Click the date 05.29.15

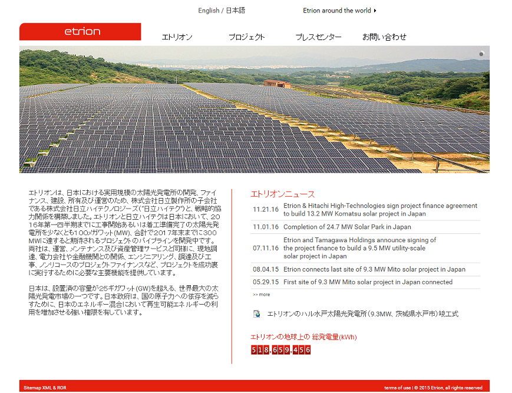pyautogui.click(x=266, y=282)
